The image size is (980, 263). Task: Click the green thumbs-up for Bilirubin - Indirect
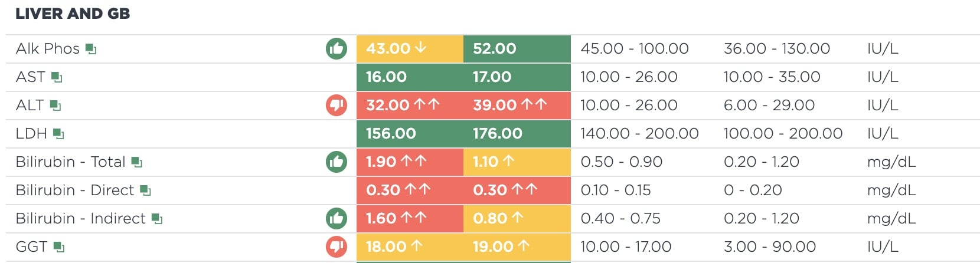coord(337,218)
